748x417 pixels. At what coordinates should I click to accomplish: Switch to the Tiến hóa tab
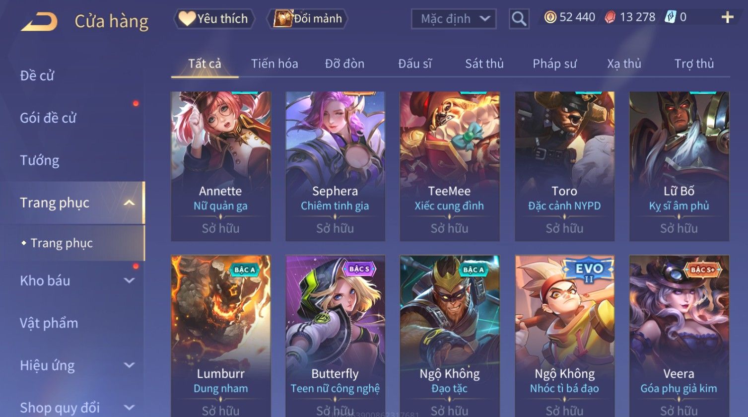point(274,64)
